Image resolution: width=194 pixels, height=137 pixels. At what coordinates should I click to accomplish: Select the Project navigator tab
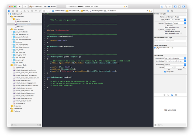coord(9,11)
